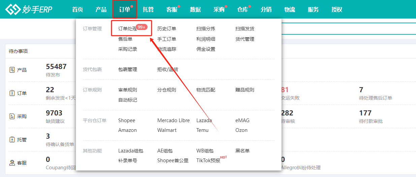Open 补录单号

tap(128, 161)
